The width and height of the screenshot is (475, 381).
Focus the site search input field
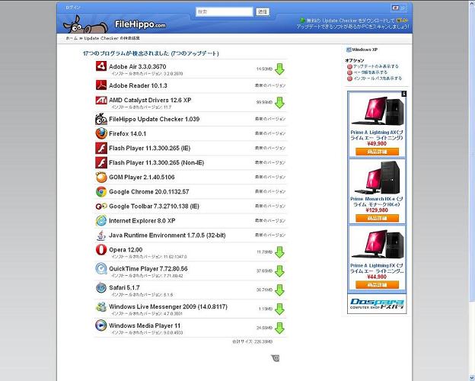click(224, 12)
